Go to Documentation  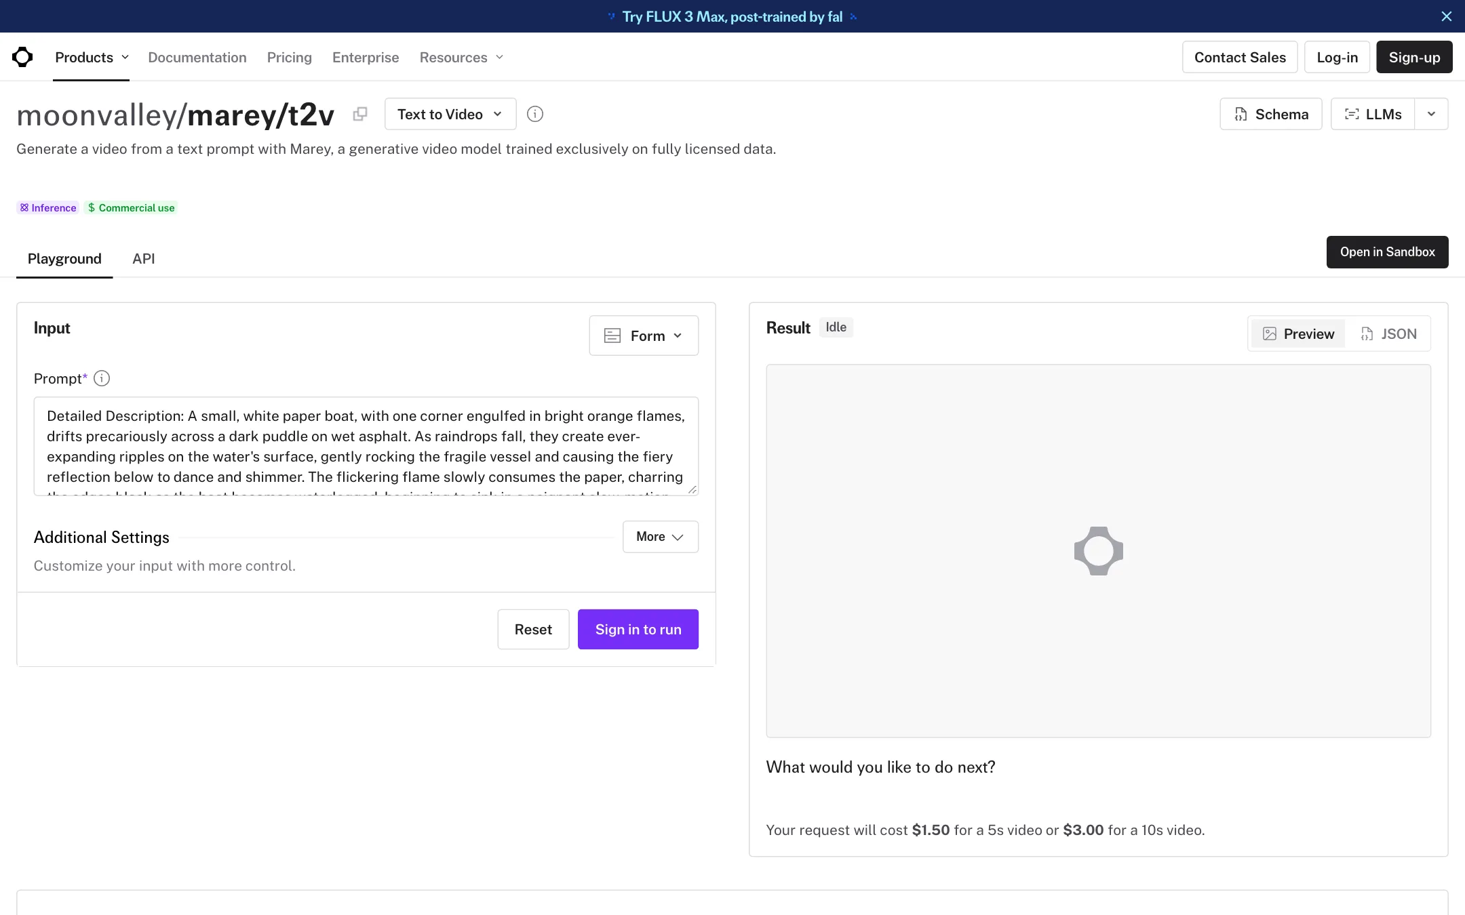(x=197, y=58)
